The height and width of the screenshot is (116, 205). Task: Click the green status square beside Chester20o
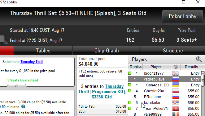[130, 91]
